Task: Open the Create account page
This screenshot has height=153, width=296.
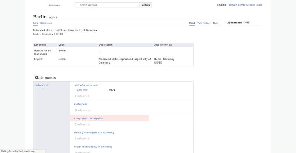Action: (x=246, y=5)
